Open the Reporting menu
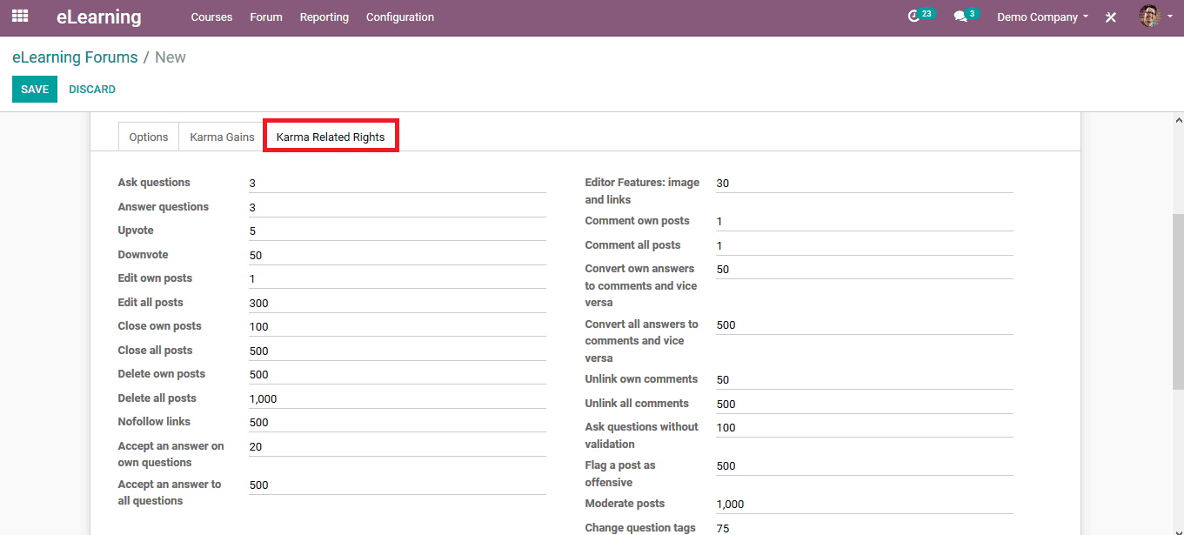Viewport: 1184px width, 535px height. click(x=324, y=17)
